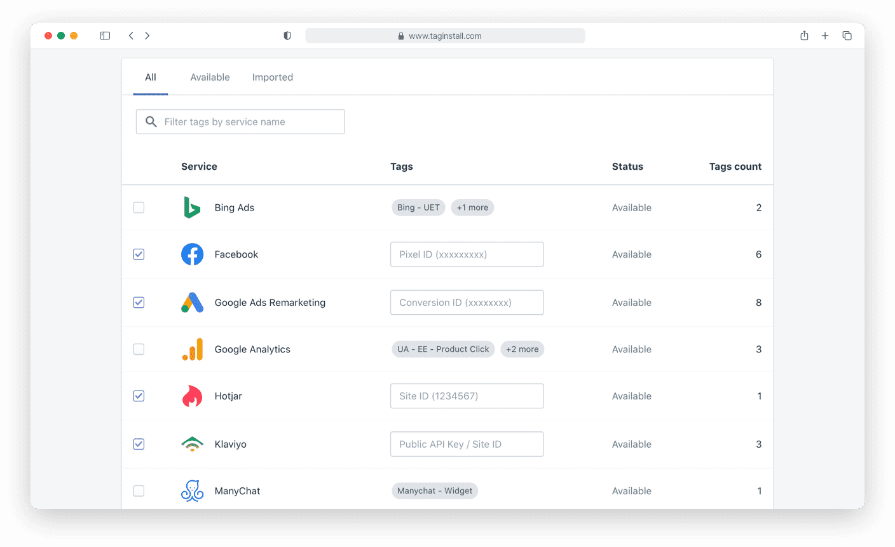Click the Available status in Hotjar row

click(x=632, y=396)
